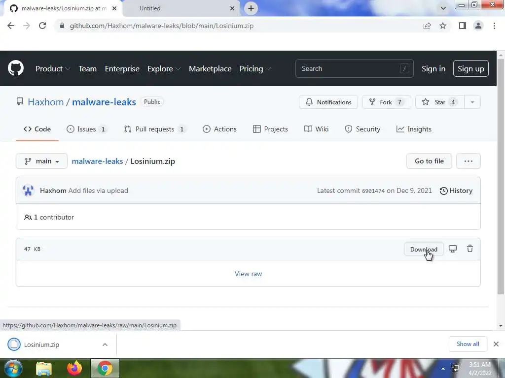Expand Losinium.zip download item options
The height and width of the screenshot is (378, 505).
tap(105, 345)
